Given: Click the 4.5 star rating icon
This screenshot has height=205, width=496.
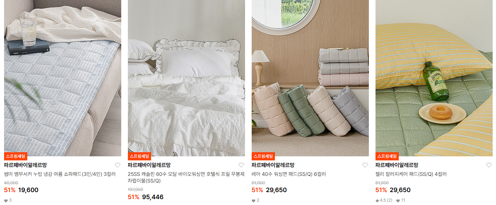Looking at the screenshot, I should (377, 201).
